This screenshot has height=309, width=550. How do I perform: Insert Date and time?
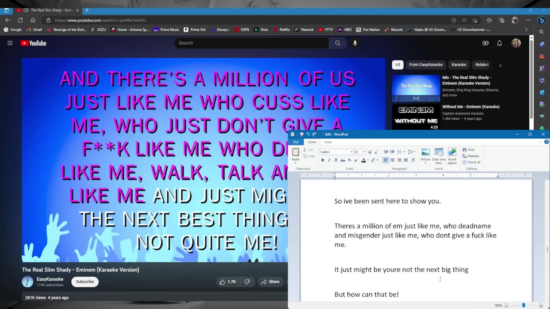(439, 155)
